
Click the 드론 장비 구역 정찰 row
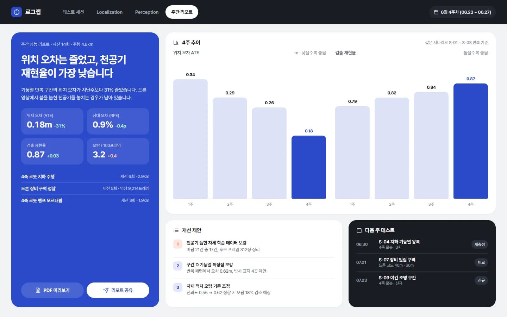click(85, 188)
